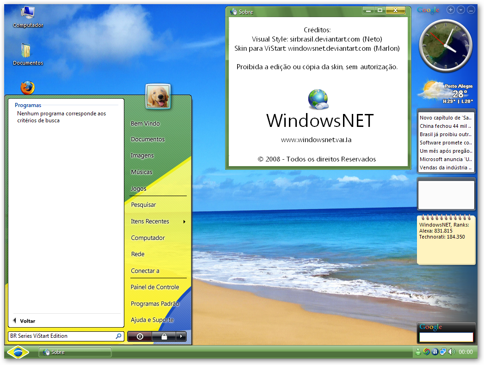Click the Google Desktop tray icon
Screen dimensions: 484x365
[x=427, y=352]
